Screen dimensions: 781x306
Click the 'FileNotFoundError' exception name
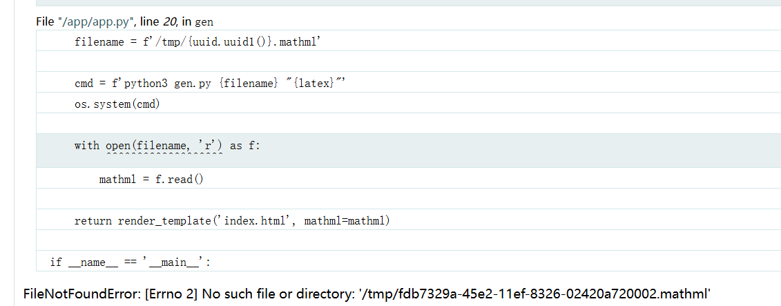(81, 295)
